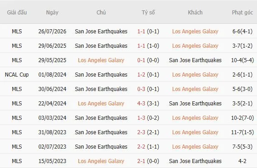Click the Ngày column header
Viewport: 257px width, 168px height.
pos(52,13)
